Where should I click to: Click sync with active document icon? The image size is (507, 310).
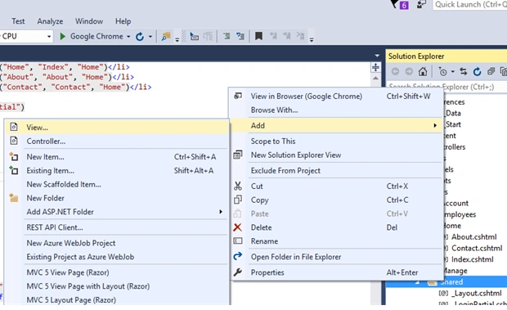(x=464, y=71)
